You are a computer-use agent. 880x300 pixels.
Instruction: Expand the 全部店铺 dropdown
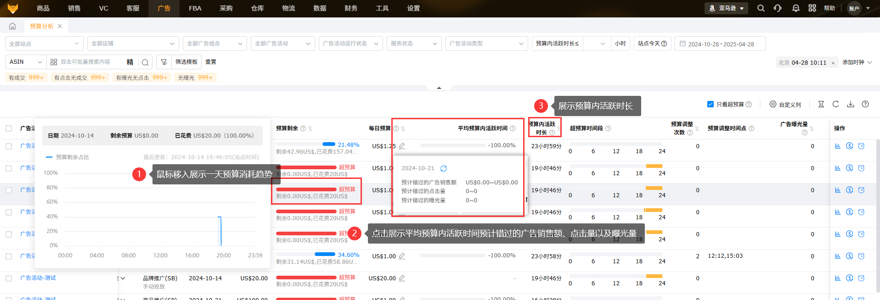point(133,44)
